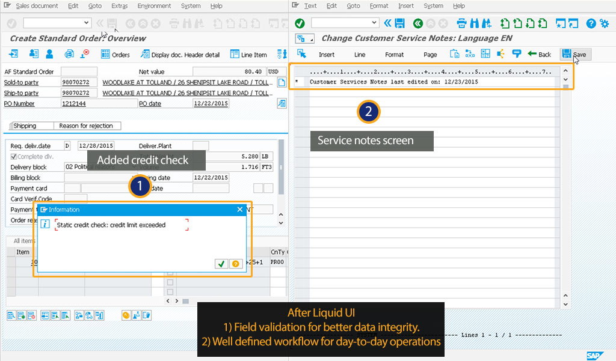The width and height of the screenshot is (616, 361).
Task: Open the Format menu in notes menu bar
Action: [379, 6]
